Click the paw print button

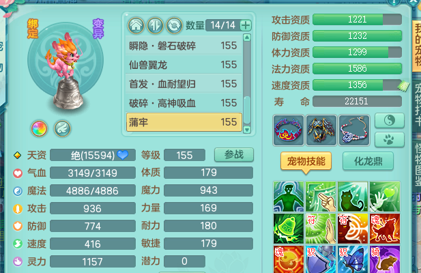tap(390, 139)
